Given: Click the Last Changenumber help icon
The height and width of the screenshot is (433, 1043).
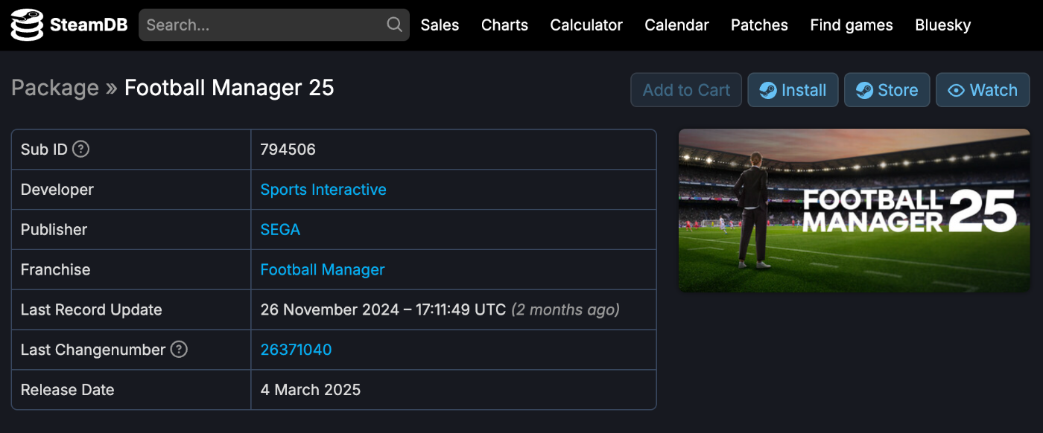Looking at the screenshot, I should point(179,349).
